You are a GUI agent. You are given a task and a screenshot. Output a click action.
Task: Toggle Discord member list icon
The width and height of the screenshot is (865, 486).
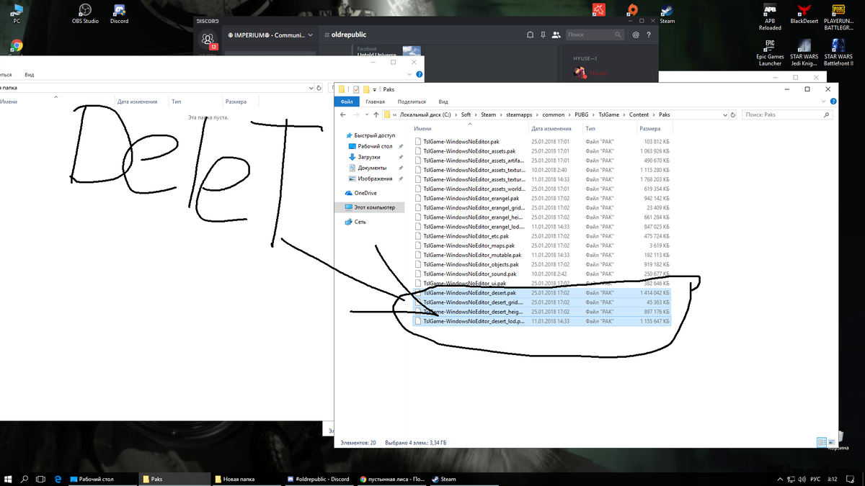[556, 35]
